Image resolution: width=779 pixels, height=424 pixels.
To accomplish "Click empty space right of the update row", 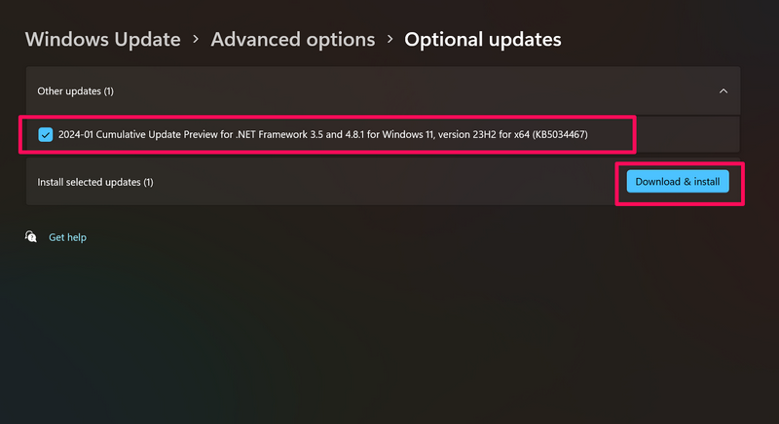I will [x=686, y=134].
